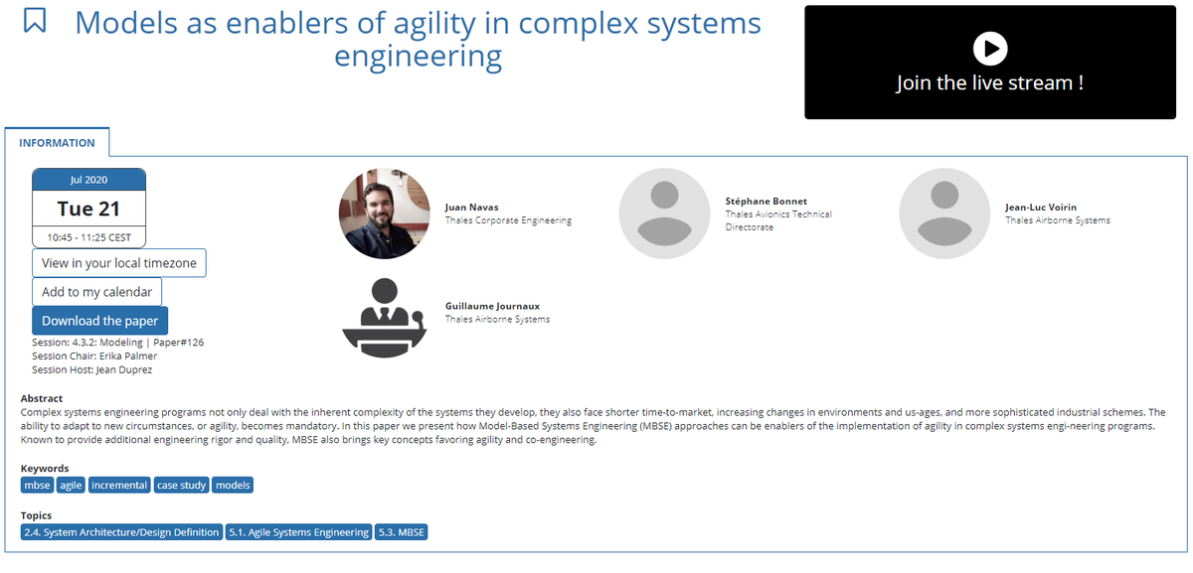Click the Keywords heading
Screen dimensions: 1193x573
pos(45,468)
